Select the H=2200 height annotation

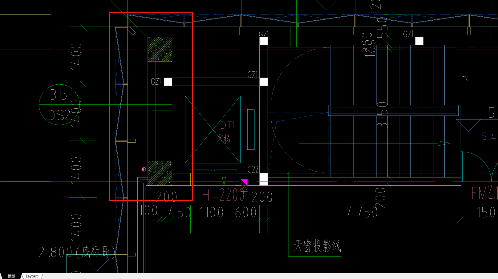pos(223,195)
